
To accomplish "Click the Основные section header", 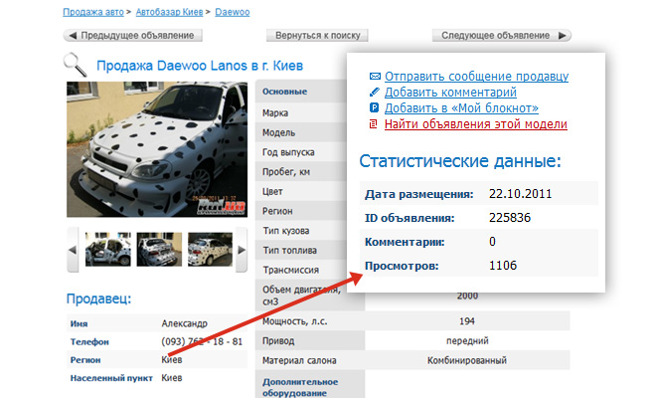I will tap(285, 92).
